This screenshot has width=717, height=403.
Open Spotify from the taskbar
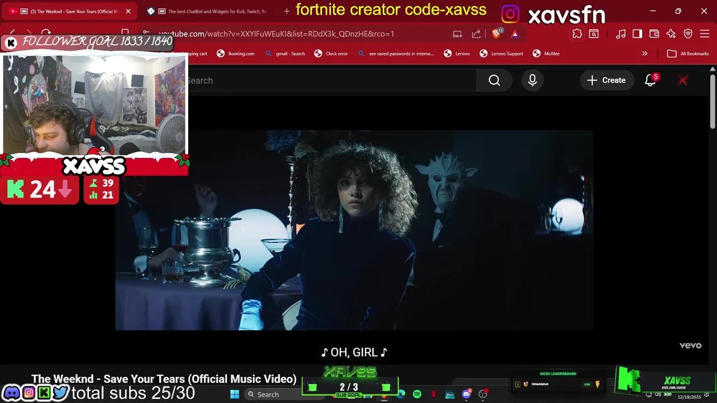click(x=417, y=394)
